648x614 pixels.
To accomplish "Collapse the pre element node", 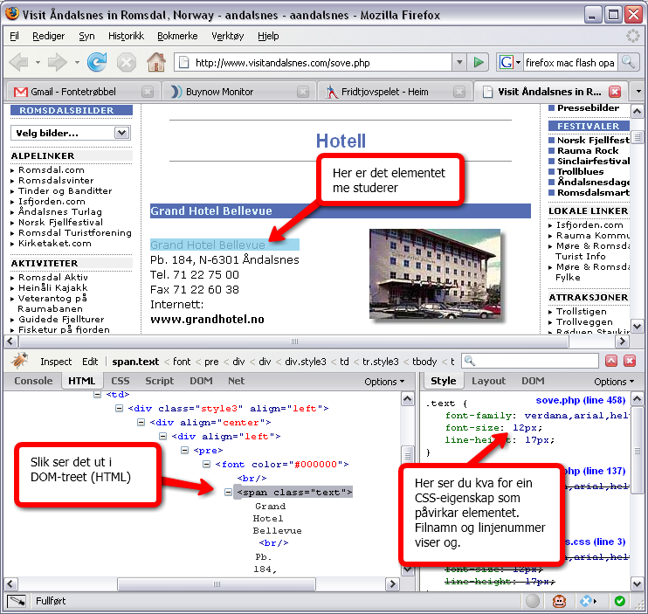I will click(x=185, y=451).
